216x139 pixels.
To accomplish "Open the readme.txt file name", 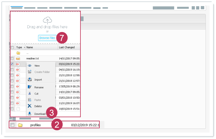I will tap(32, 58).
